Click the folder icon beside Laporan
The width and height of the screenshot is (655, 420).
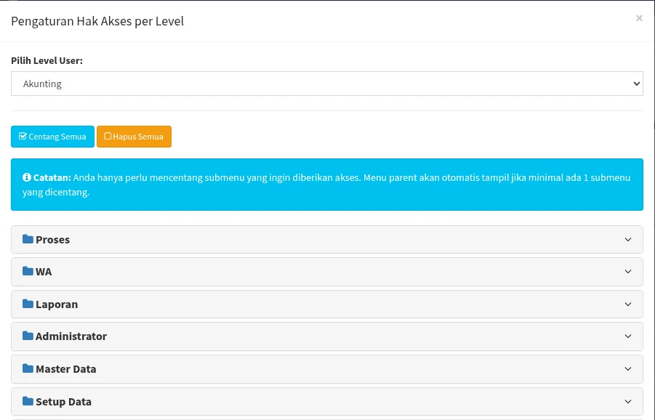pyautogui.click(x=28, y=304)
